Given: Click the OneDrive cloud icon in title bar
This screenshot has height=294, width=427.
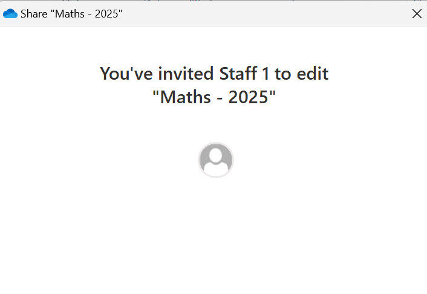Looking at the screenshot, I should [10, 14].
